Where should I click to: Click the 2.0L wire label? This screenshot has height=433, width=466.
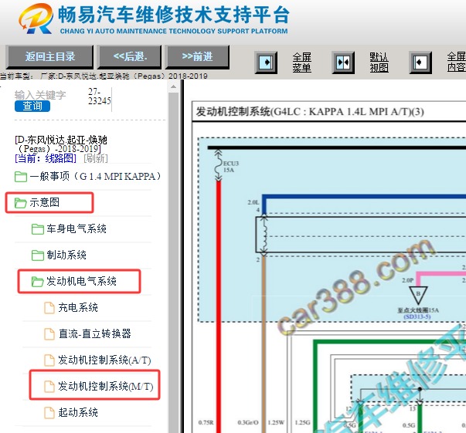click(253, 202)
